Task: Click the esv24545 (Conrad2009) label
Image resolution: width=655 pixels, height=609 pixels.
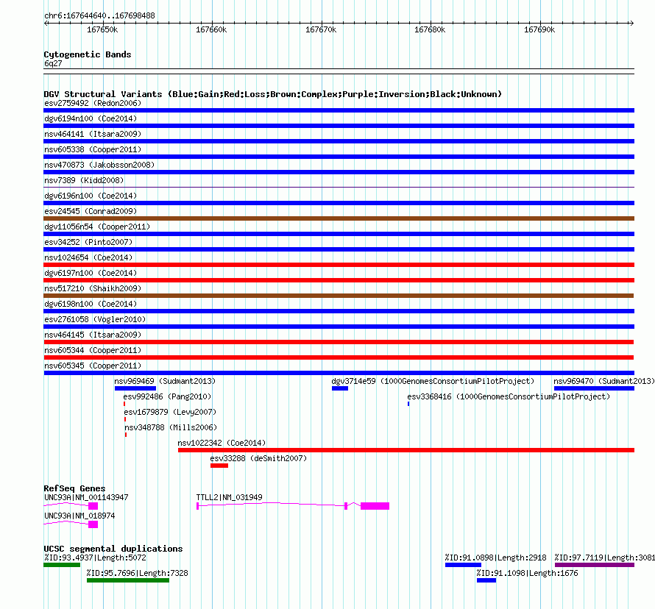Action: (91, 211)
